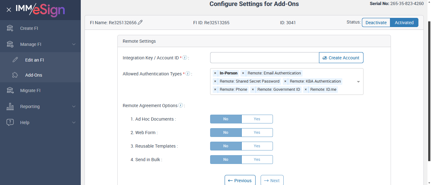Click the pencil icon next to FI Name
The image size is (431, 185).
[x=140, y=22]
